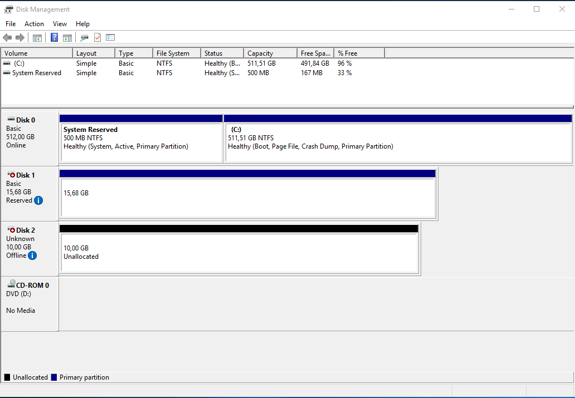This screenshot has width=575, height=398.
Task: Click the info icon next to Disk 2 Offline
Action: [x=32, y=255]
